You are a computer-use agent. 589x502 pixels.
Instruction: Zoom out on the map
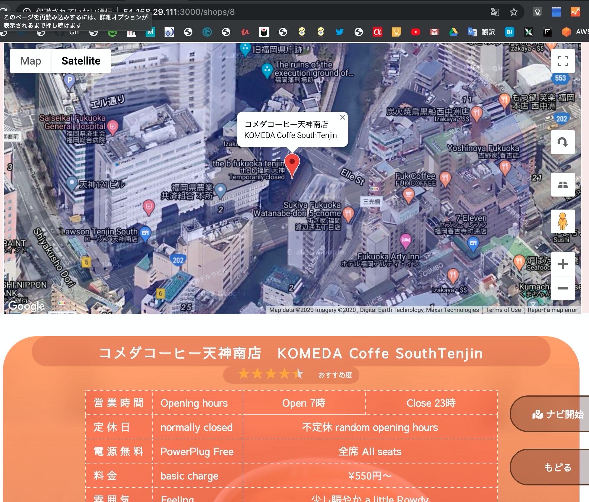(562, 288)
